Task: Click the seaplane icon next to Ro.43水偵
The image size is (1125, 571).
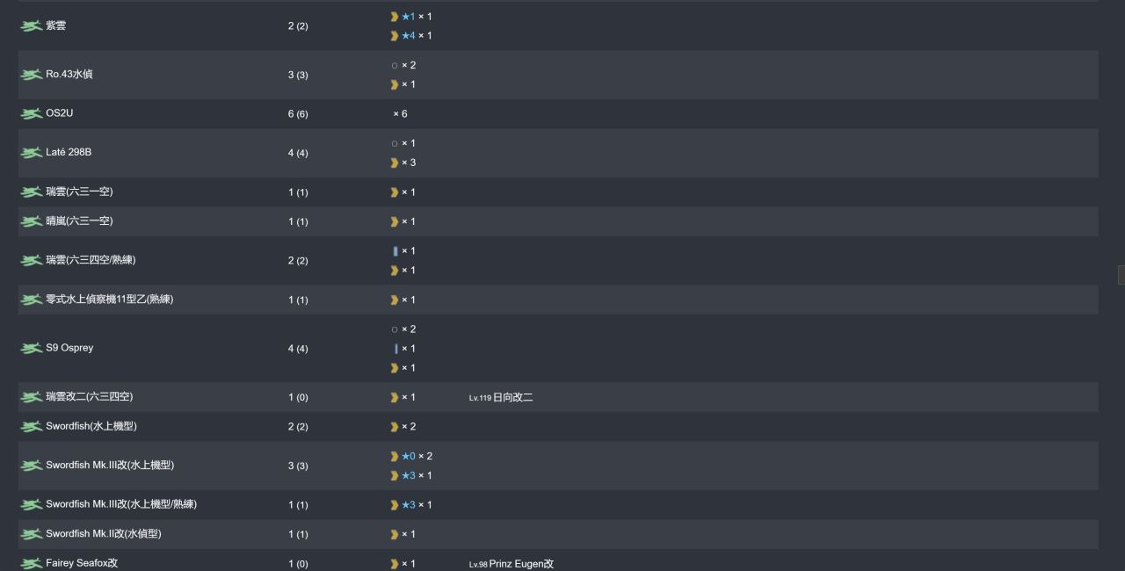Action: click(31, 75)
